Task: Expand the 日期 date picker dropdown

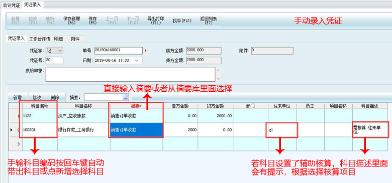Action: [137, 61]
